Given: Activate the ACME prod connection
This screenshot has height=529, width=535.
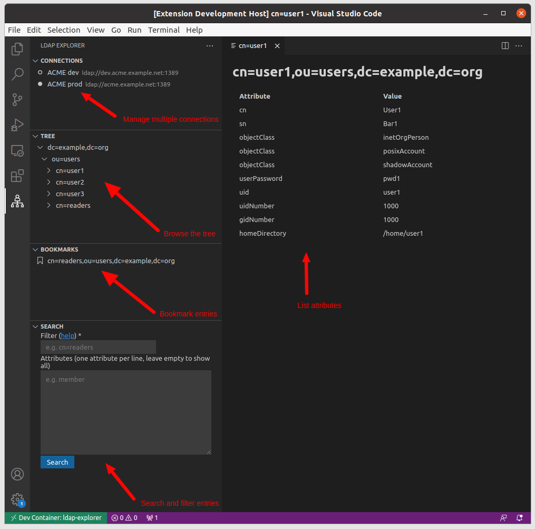Looking at the screenshot, I should (127, 84).
